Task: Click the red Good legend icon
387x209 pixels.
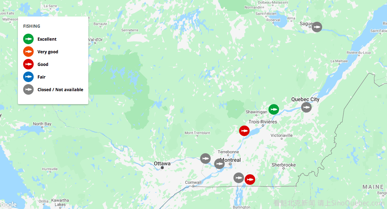Action: pyautogui.click(x=28, y=64)
